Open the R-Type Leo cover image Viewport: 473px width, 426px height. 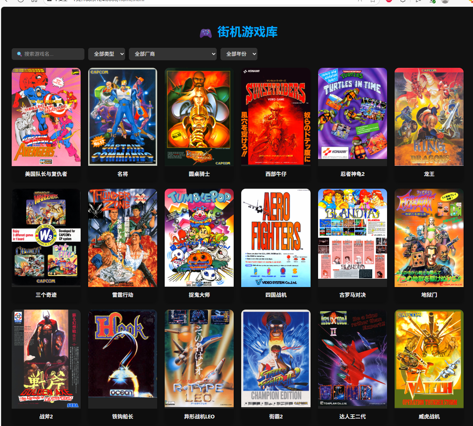click(x=199, y=359)
